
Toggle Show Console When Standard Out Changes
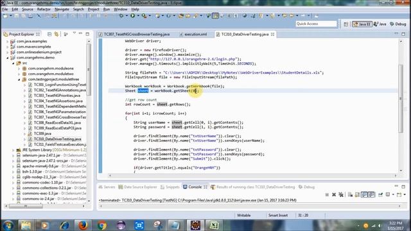pos(364,194)
